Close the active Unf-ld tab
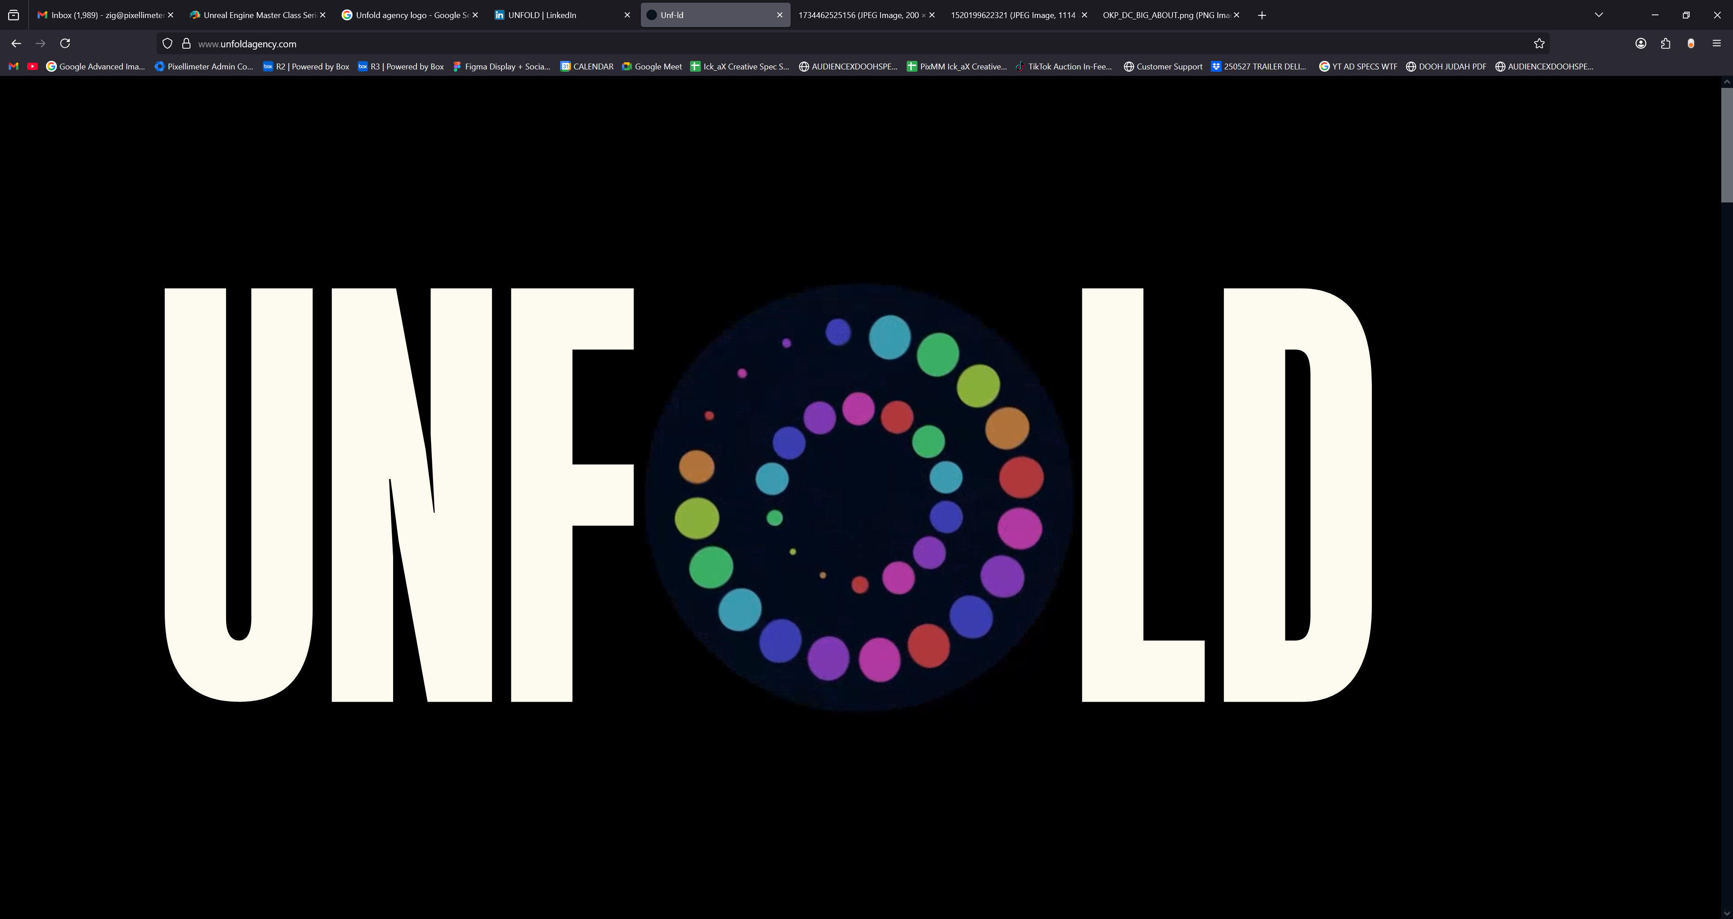The height and width of the screenshot is (919, 1733). 780,15
